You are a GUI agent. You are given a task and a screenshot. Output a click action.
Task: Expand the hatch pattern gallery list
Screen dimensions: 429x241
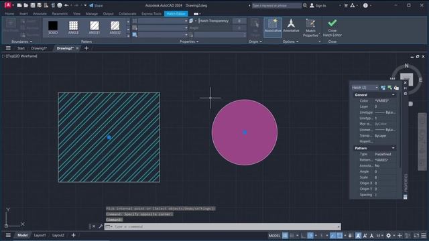point(128,35)
